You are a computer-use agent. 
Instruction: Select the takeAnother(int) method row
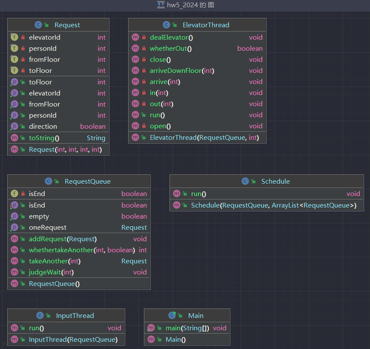point(79,261)
